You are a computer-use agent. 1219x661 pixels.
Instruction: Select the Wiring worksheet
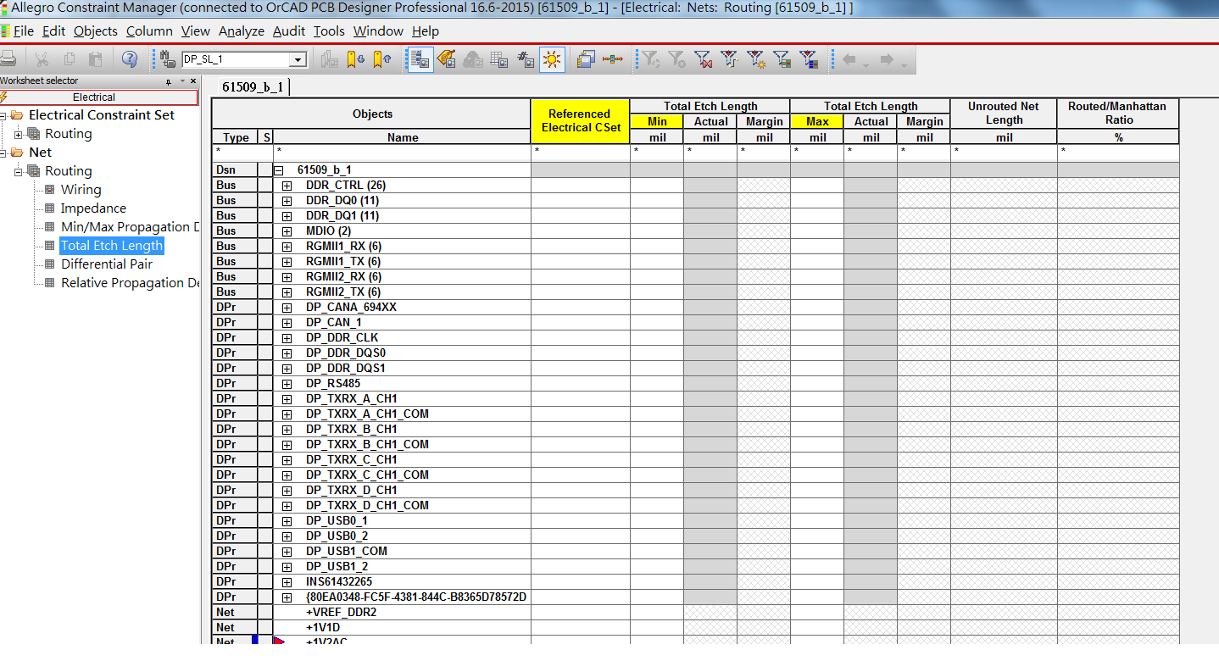point(81,190)
